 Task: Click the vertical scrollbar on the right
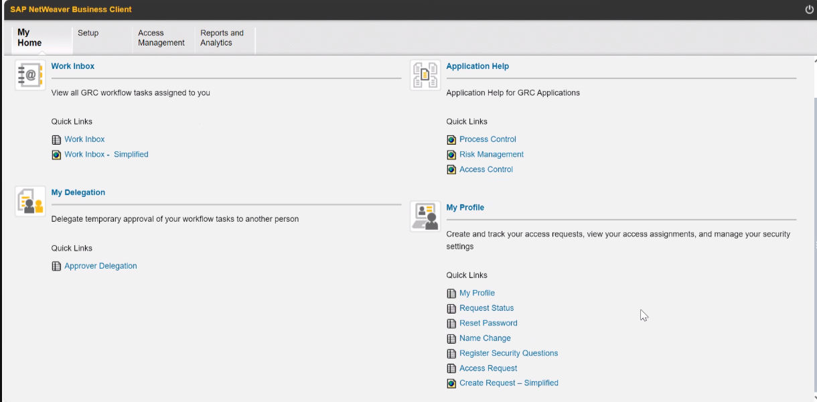(814, 234)
